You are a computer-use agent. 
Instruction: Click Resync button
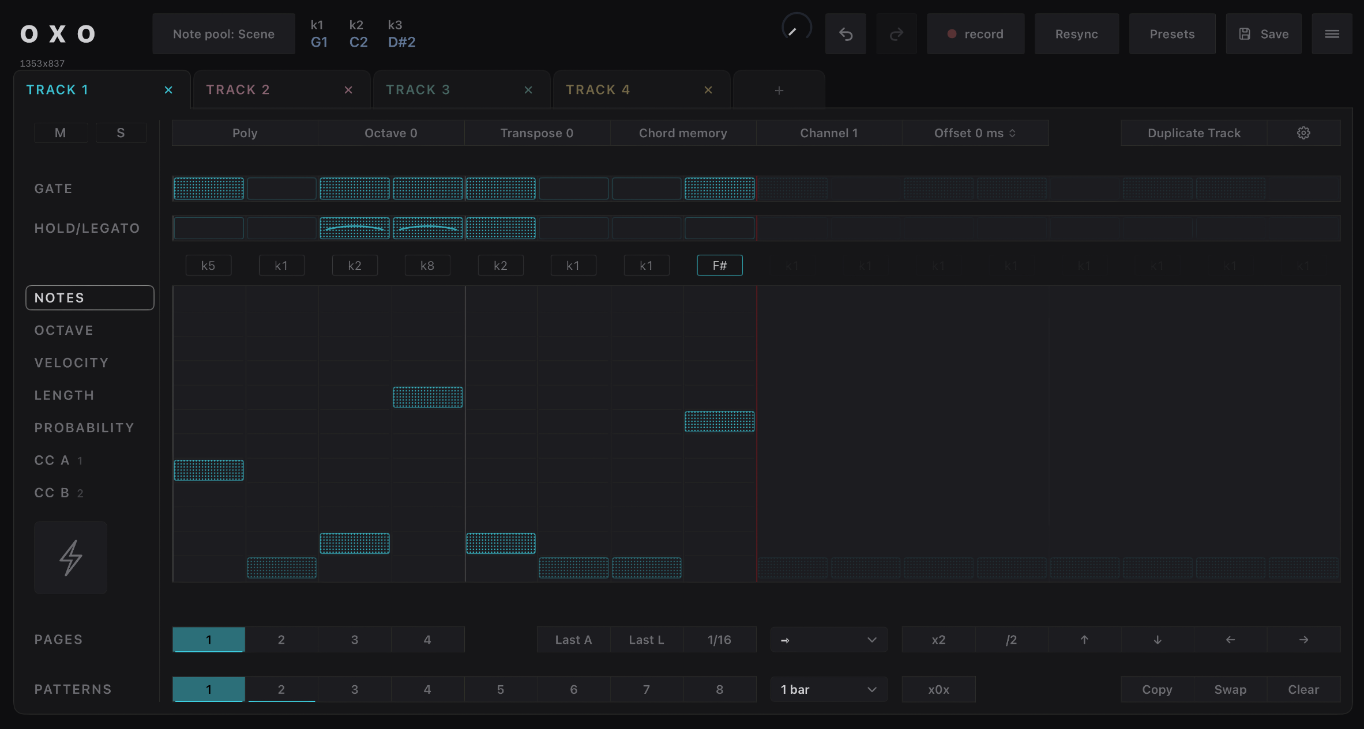pyautogui.click(x=1077, y=34)
